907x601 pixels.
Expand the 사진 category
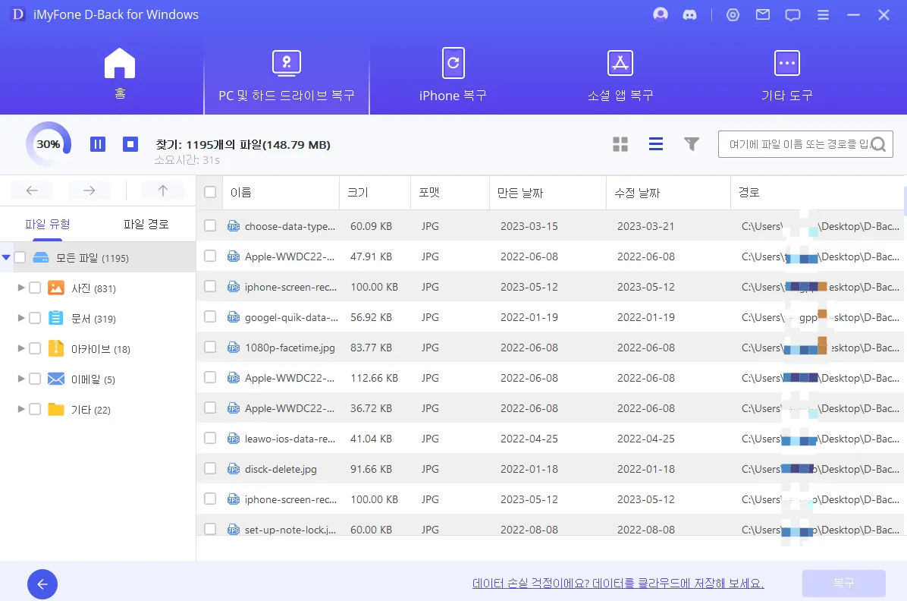20,287
